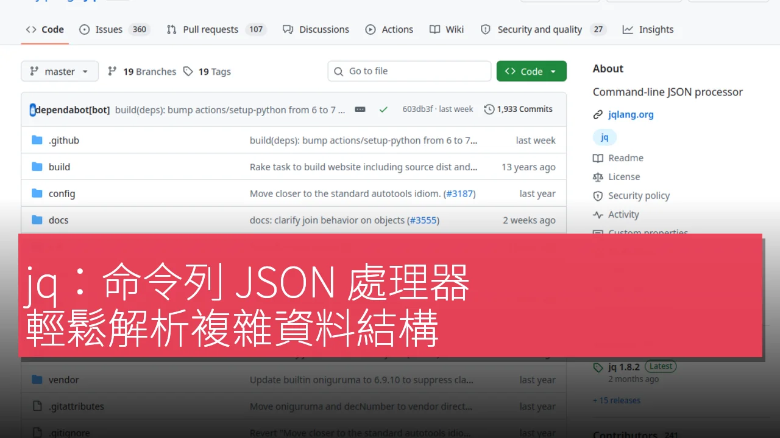Open the Actions tab
Image resolution: width=780 pixels, height=438 pixels.
389,29
